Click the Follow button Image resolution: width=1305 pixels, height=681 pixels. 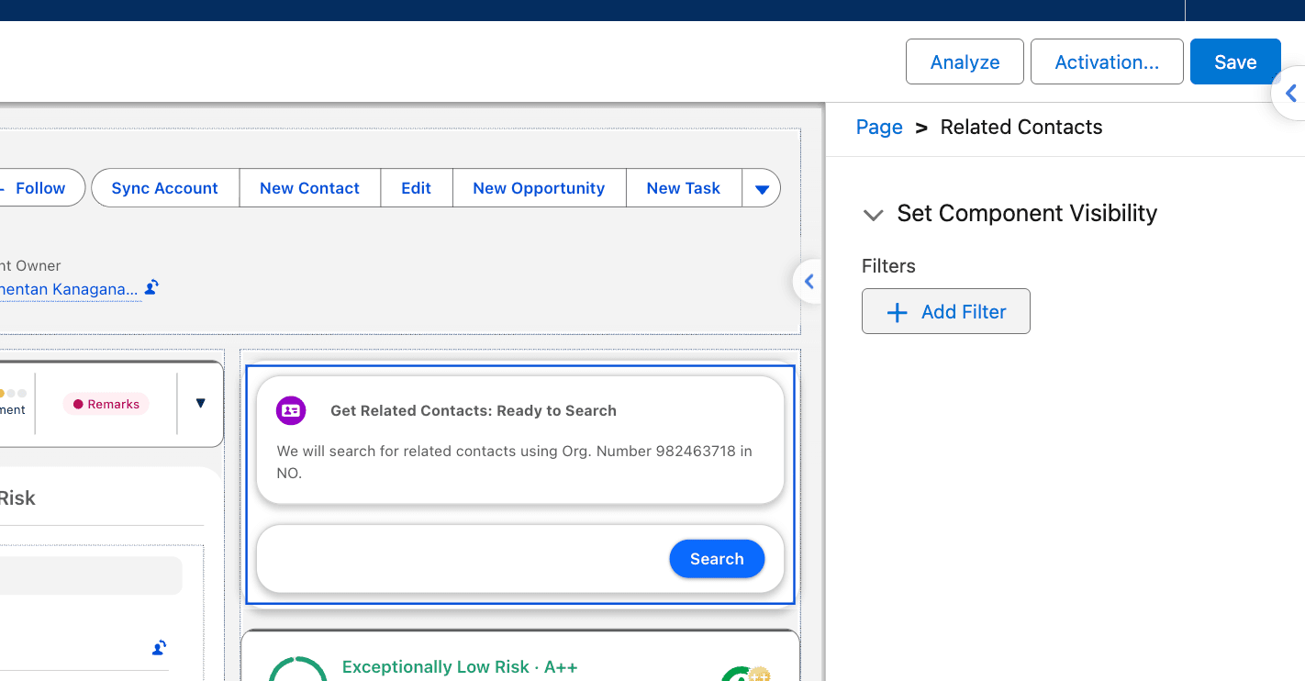click(x=40, y=188)
